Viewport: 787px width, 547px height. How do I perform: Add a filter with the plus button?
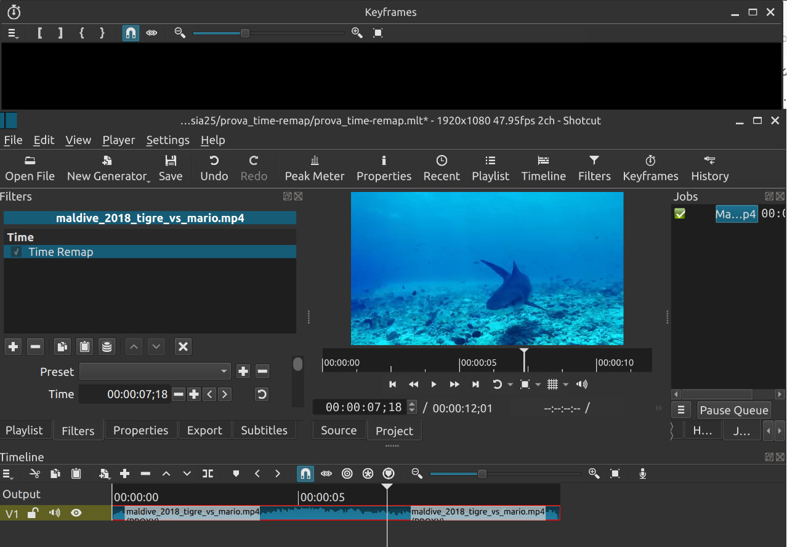point(13,346)
